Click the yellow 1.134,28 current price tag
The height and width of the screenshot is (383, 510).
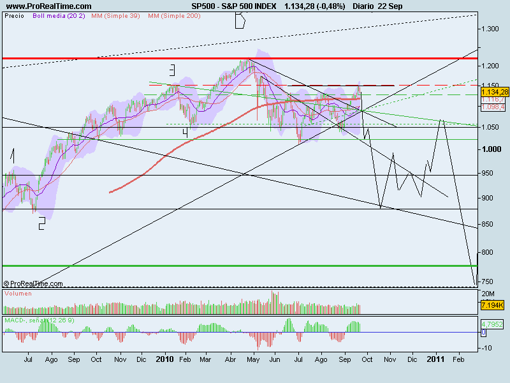(x=495, y=92)
